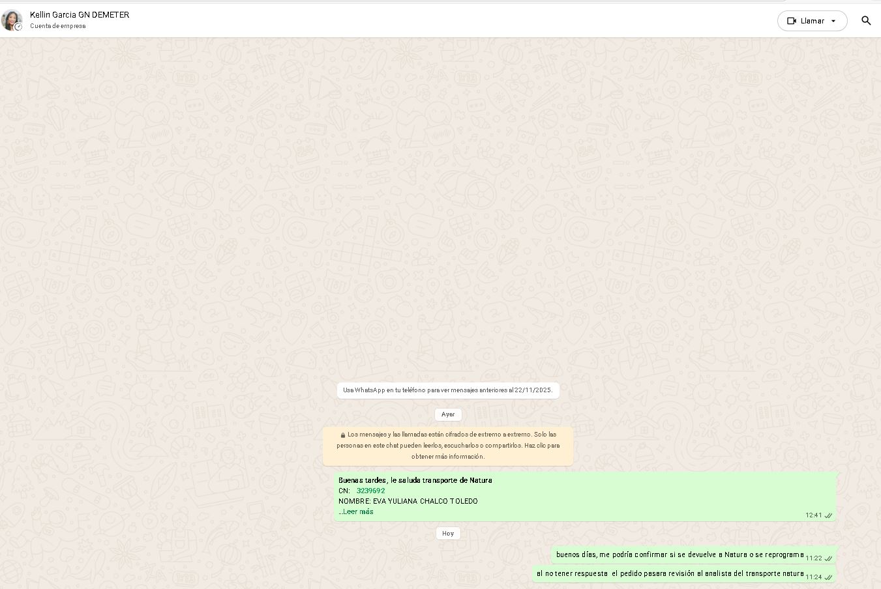881x589 pixels.
Task: Click the video camera icon in Llamar
Action: tap(792, 21)
